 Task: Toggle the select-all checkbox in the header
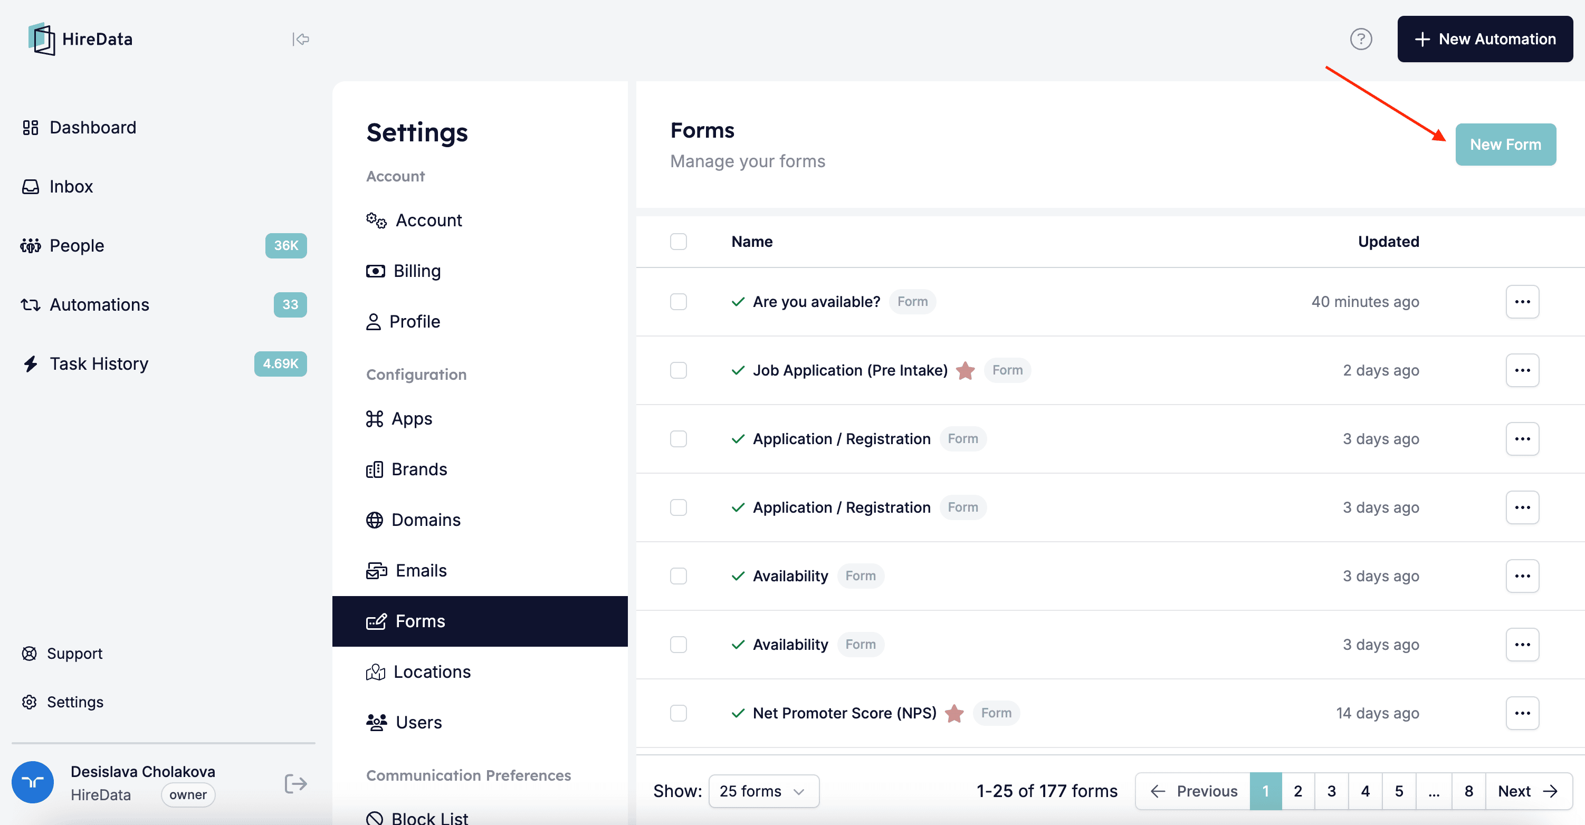pos(678,242)
